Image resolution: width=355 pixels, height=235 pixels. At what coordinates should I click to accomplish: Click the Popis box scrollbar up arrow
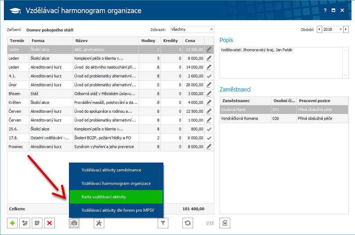click(345, 50)
